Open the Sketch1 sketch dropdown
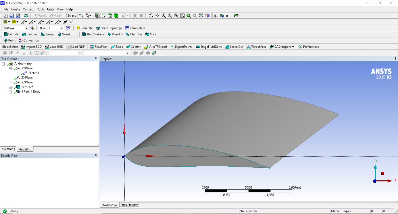This screenshot has width=398, height=214. click(x=61, y=28)
